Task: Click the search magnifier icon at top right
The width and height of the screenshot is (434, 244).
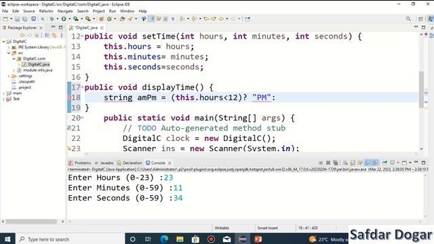Action: [x=408, y=19]
